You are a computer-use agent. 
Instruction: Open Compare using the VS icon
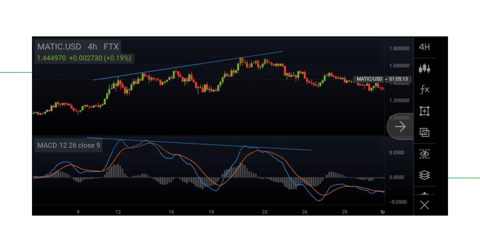[x=425, y=132]
